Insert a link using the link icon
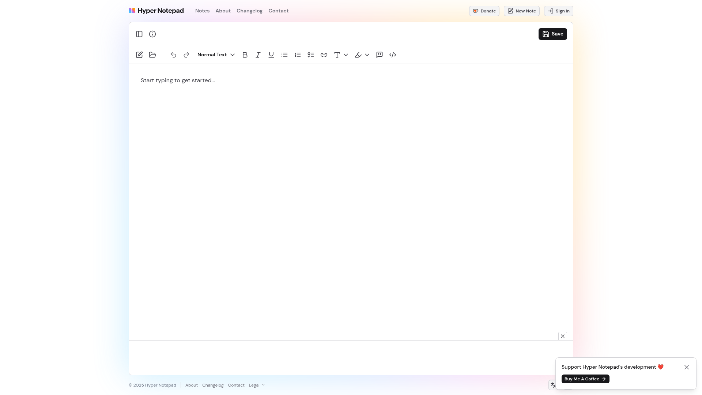 coord(324,55)
